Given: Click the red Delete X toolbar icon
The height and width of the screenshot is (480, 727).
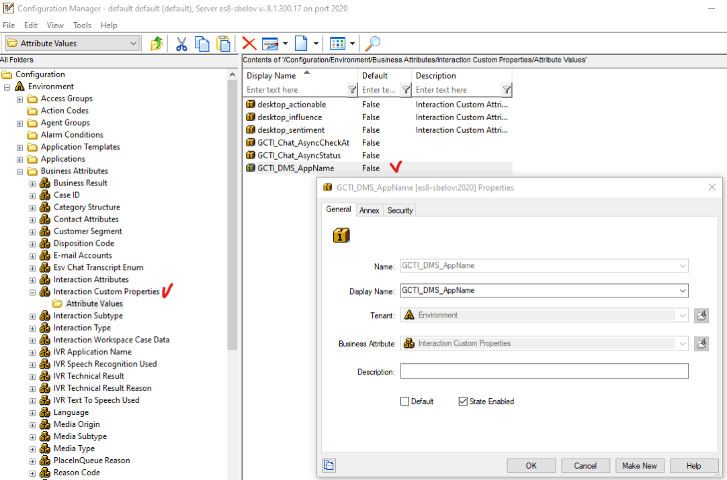Looking at the screenshot, I should [249, 43].
